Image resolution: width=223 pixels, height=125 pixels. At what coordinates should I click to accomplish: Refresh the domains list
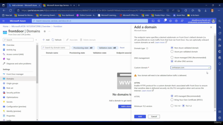coord(56,40)
